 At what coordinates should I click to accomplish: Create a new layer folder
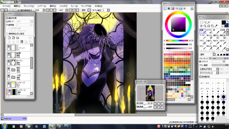18,38
